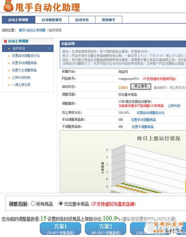The height and width of the screenshot is (237, 186).
Task: Open 上架计划列表 in the sidebar
Action: click(x=21, y=78)
